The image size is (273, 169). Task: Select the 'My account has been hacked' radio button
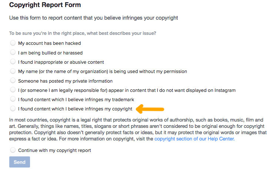[13, 43]
